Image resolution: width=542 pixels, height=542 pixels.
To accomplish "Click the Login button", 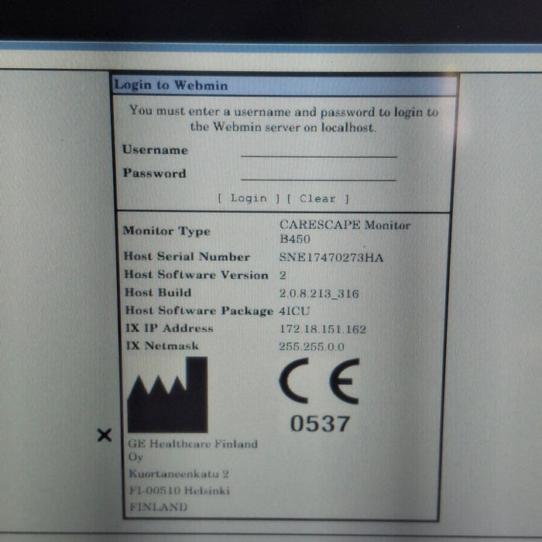I will click(x=249, y=198).
